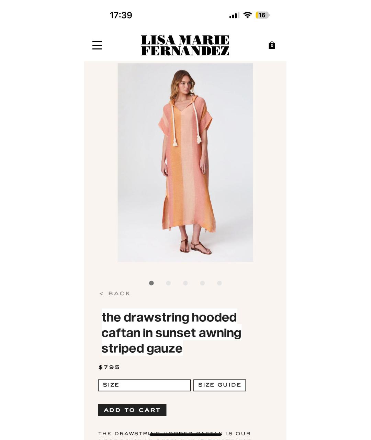Open the shopping bag cart icon
Screen dimensions: 371x440
click(272, 45)
